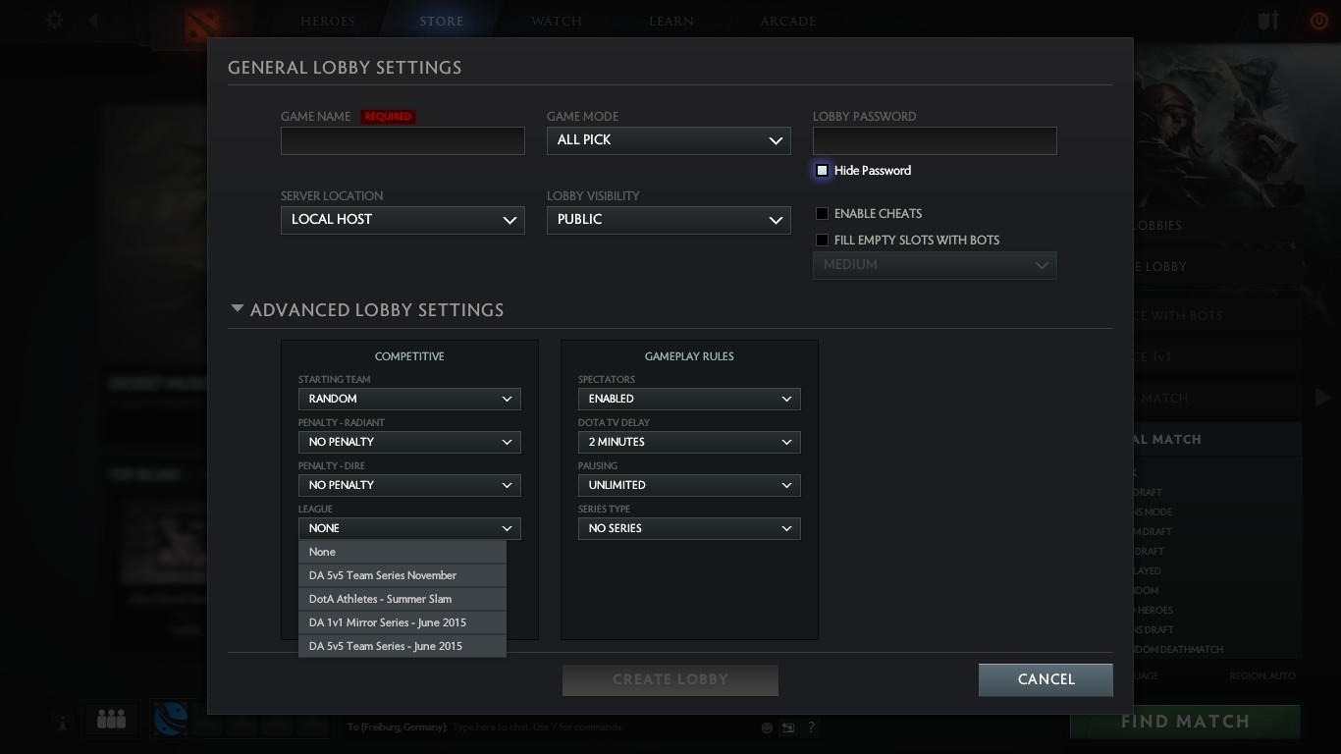Enable the Enable Cheats checkbox
Screen dimensions: 1341x754
click(x=823, y=213)
